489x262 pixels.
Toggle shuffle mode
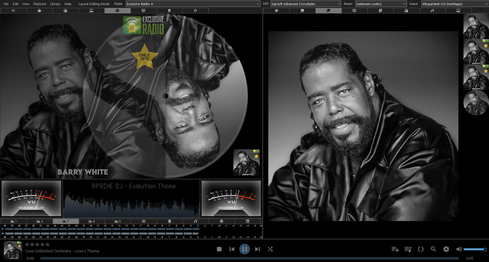270,249
